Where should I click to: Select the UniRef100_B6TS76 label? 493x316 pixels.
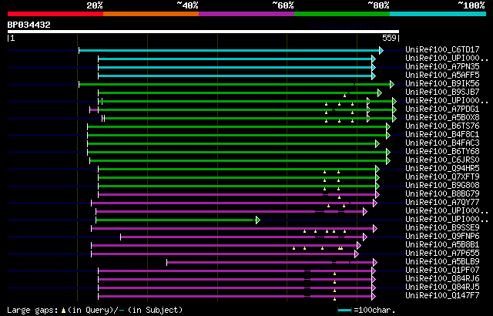(442, 126)
